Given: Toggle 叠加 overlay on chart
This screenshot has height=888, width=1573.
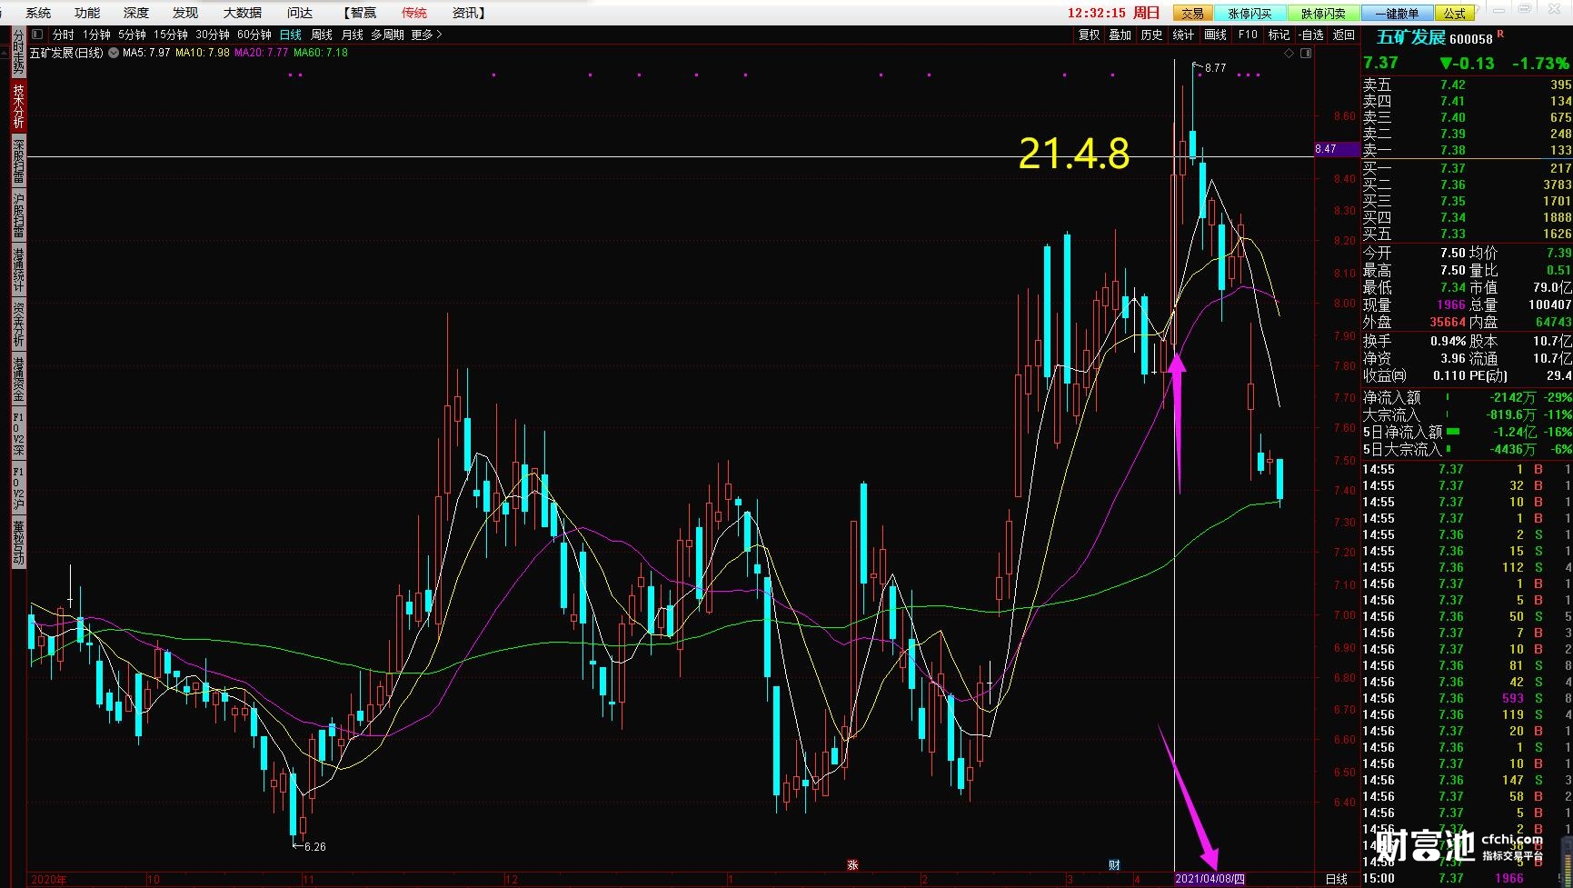Looking at the screenshot, I should (x=1120, y=35).
